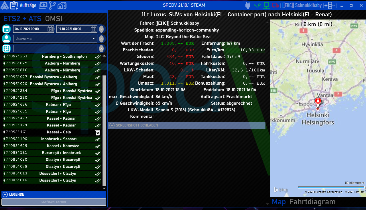Open the end date calendar picker

tap(93, 29)
